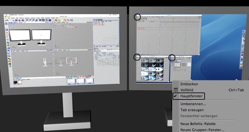249x132 pixels.
Task: Toggle the checked Hauptfenster entry
Action: [188, 96]
